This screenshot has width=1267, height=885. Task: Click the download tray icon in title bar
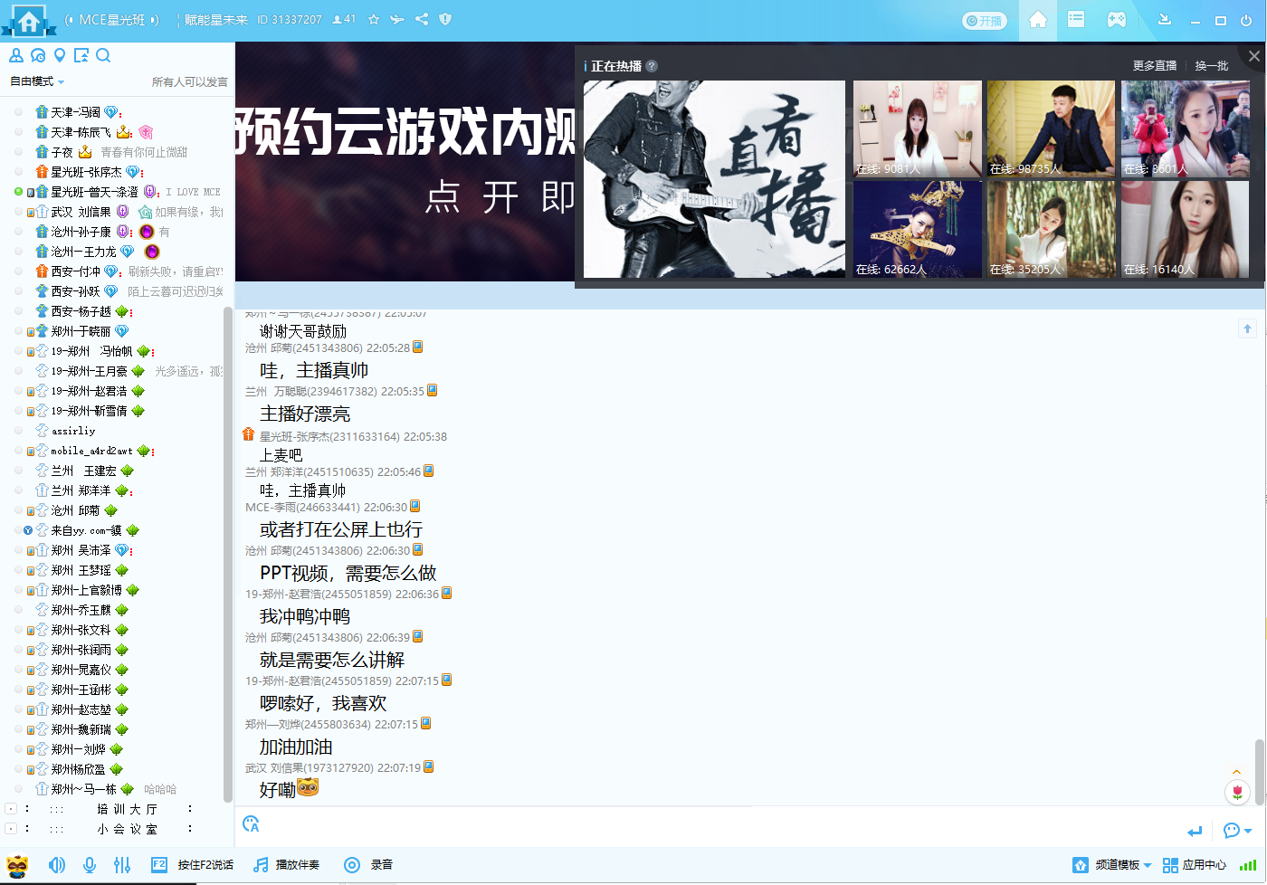pyautogui.click(x=1166, y=19)
